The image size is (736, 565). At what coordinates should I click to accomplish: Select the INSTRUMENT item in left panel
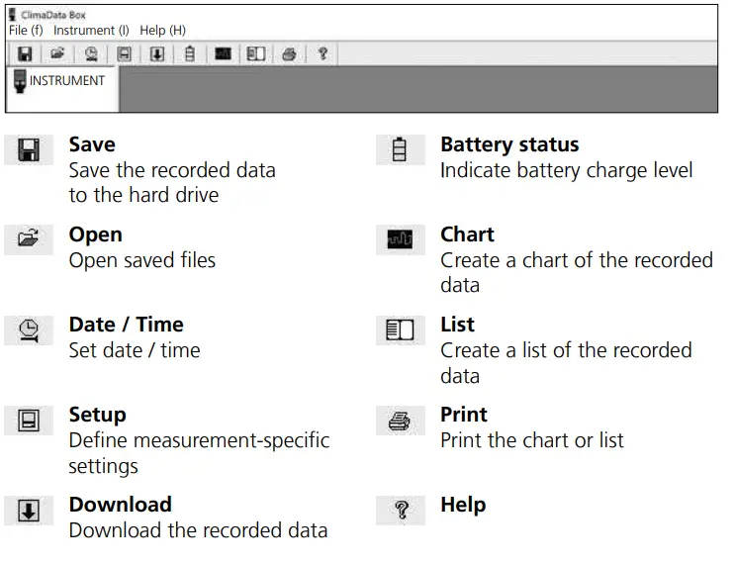tap(59, 81)
